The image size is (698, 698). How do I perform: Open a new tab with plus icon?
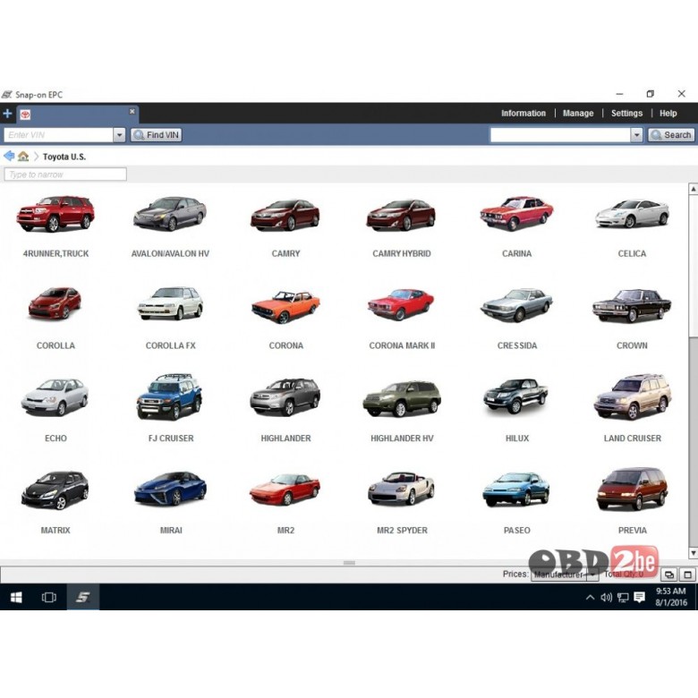(7, 114)
